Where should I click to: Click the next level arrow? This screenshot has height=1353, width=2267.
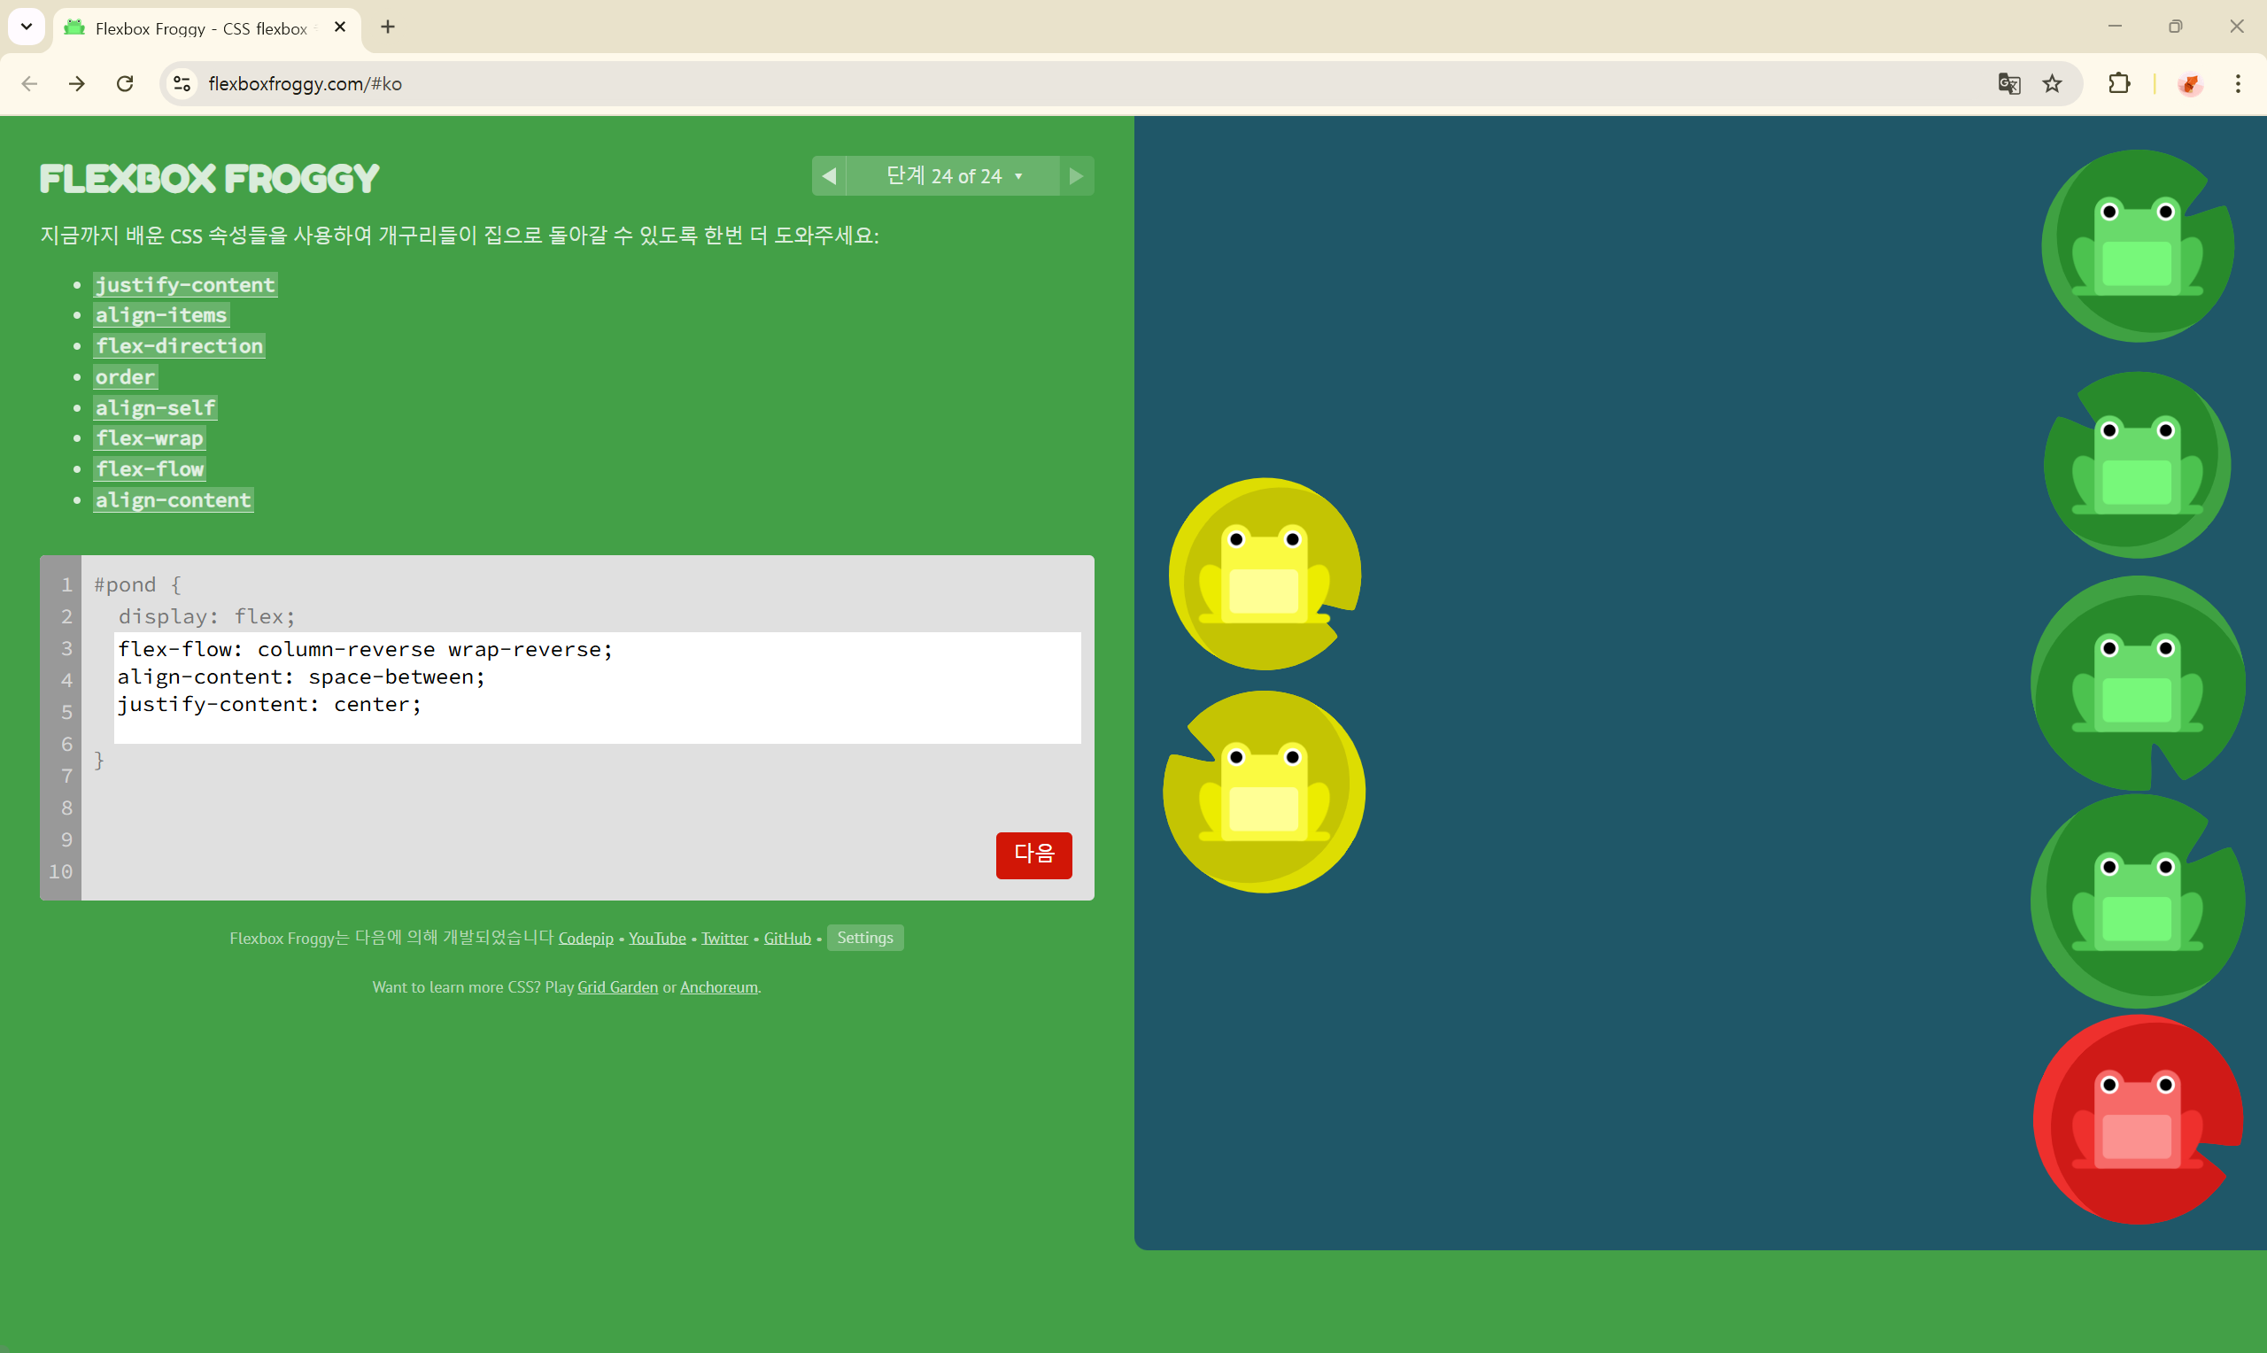(1076, 176)
